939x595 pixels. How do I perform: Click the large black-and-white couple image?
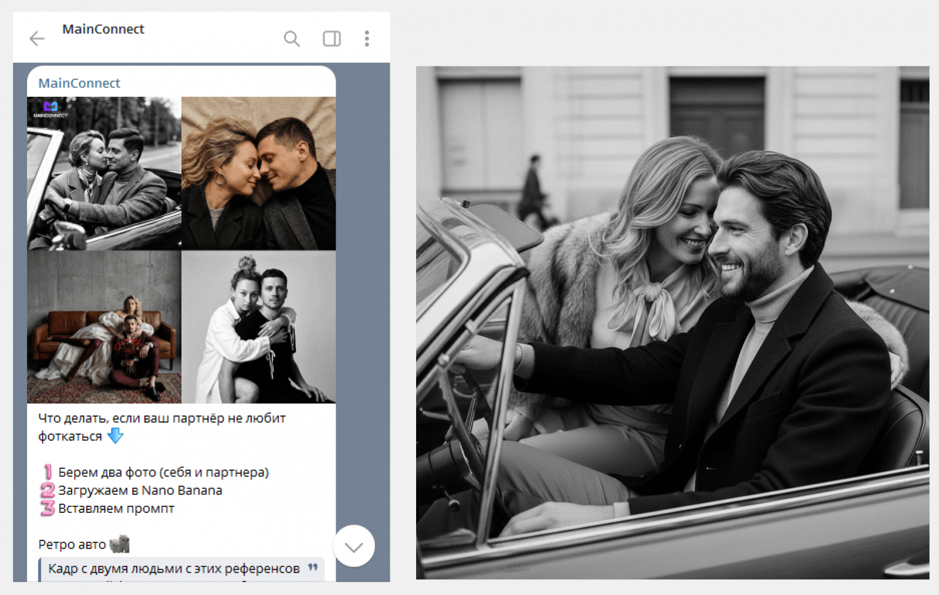(673, 323)
